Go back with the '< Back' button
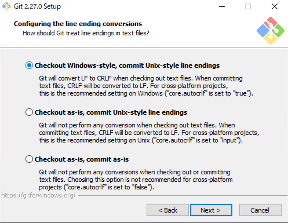The image size is (288, 223). pyautogui.click(x=167, y=210)
